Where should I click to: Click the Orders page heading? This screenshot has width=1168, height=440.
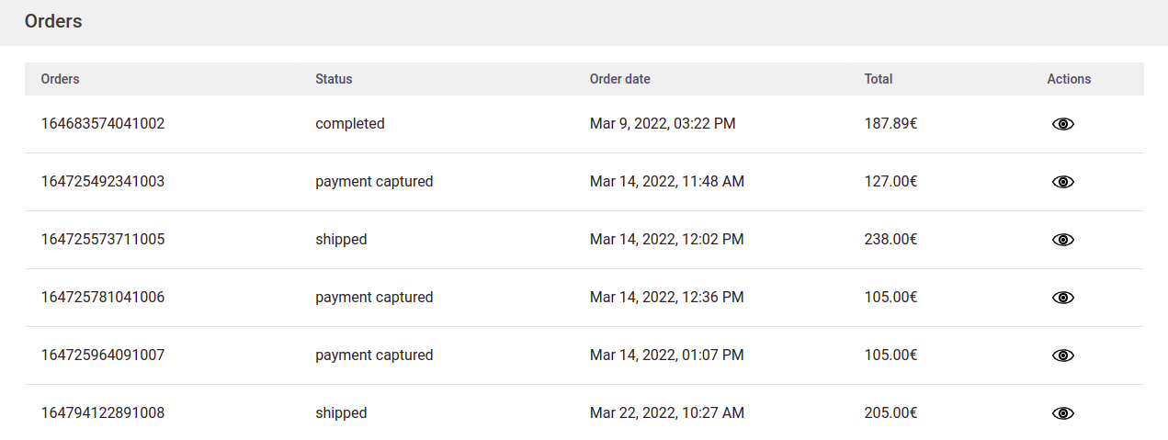coord(53,21)
